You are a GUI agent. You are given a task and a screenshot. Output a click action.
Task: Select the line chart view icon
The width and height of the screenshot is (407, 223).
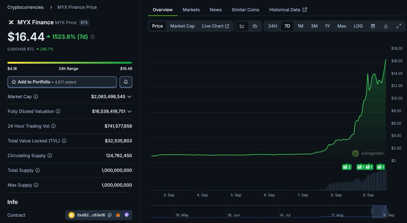[242, 26]
